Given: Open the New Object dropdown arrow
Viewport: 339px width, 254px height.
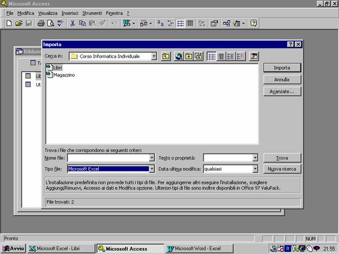Looking at the screenshot, I should (244, 23).
